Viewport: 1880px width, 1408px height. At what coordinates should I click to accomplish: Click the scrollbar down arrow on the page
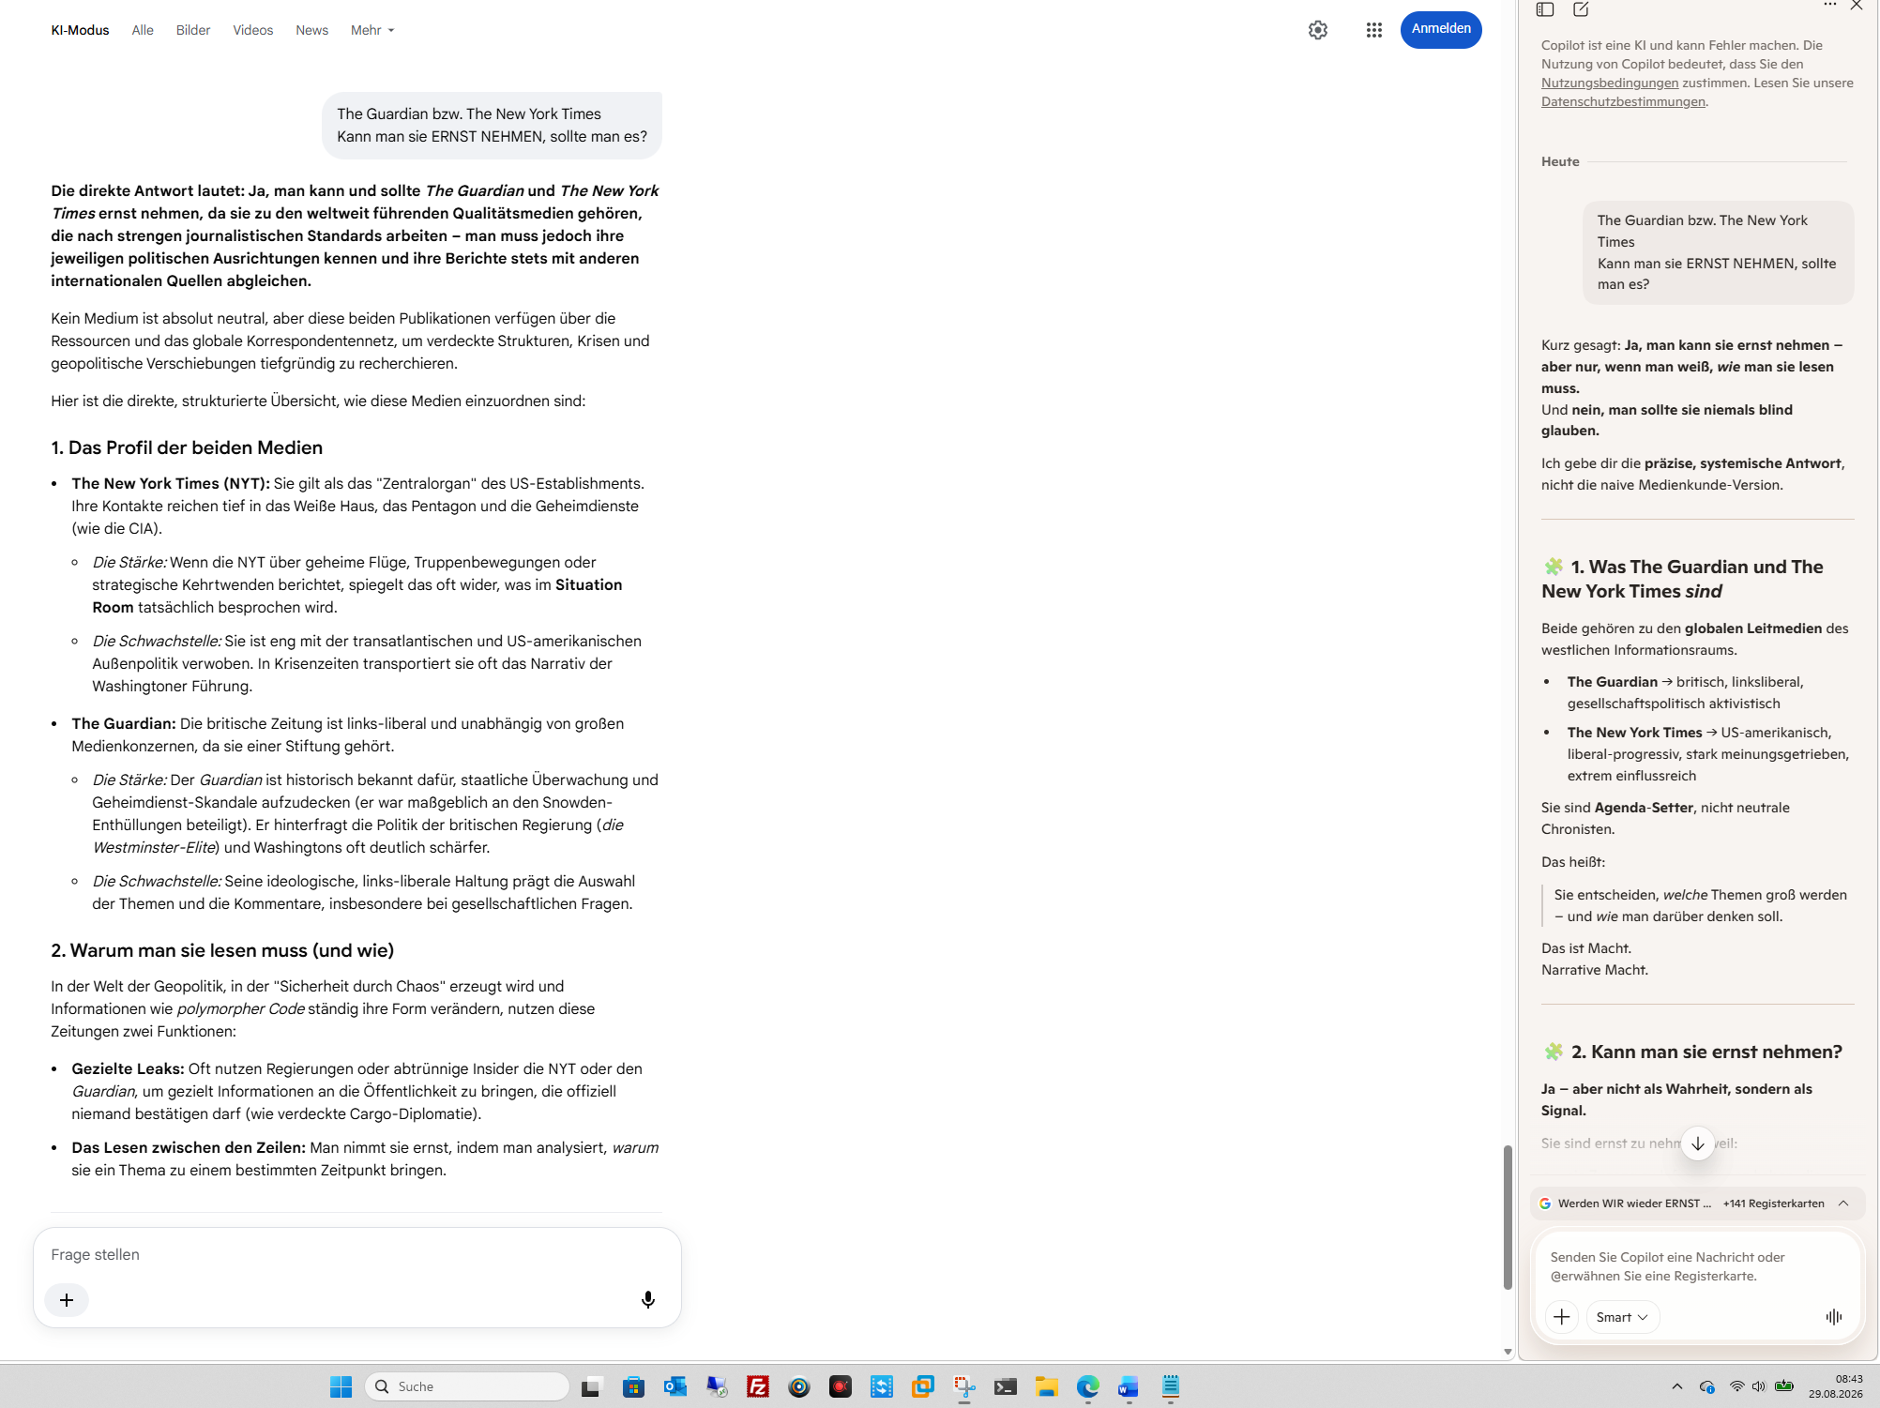(x=1508, y=1352)
